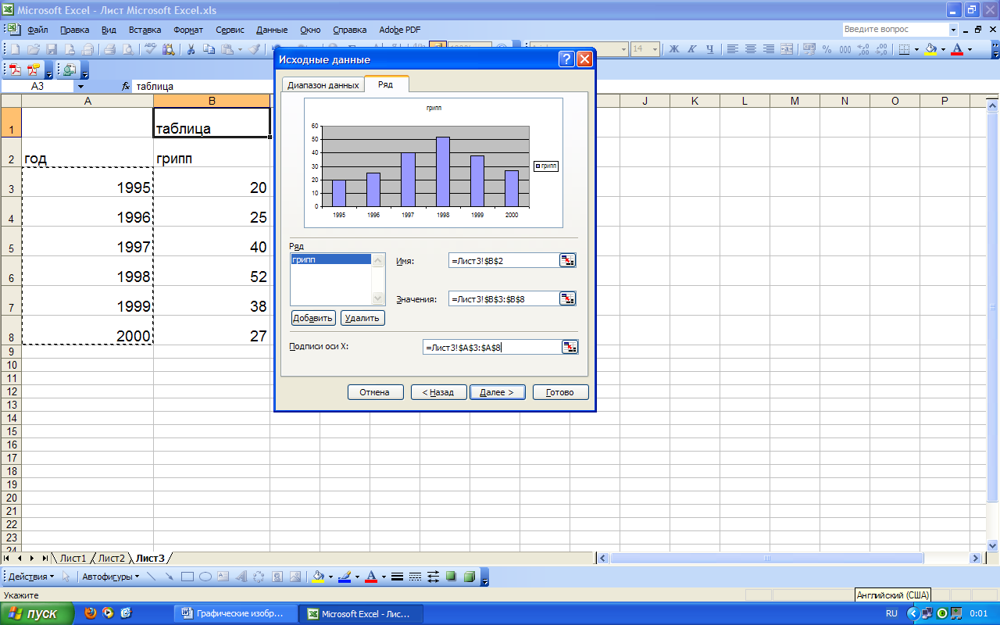Screen dimensions: 1000x625
Task: Click the Удалить button
Action: 362,318
